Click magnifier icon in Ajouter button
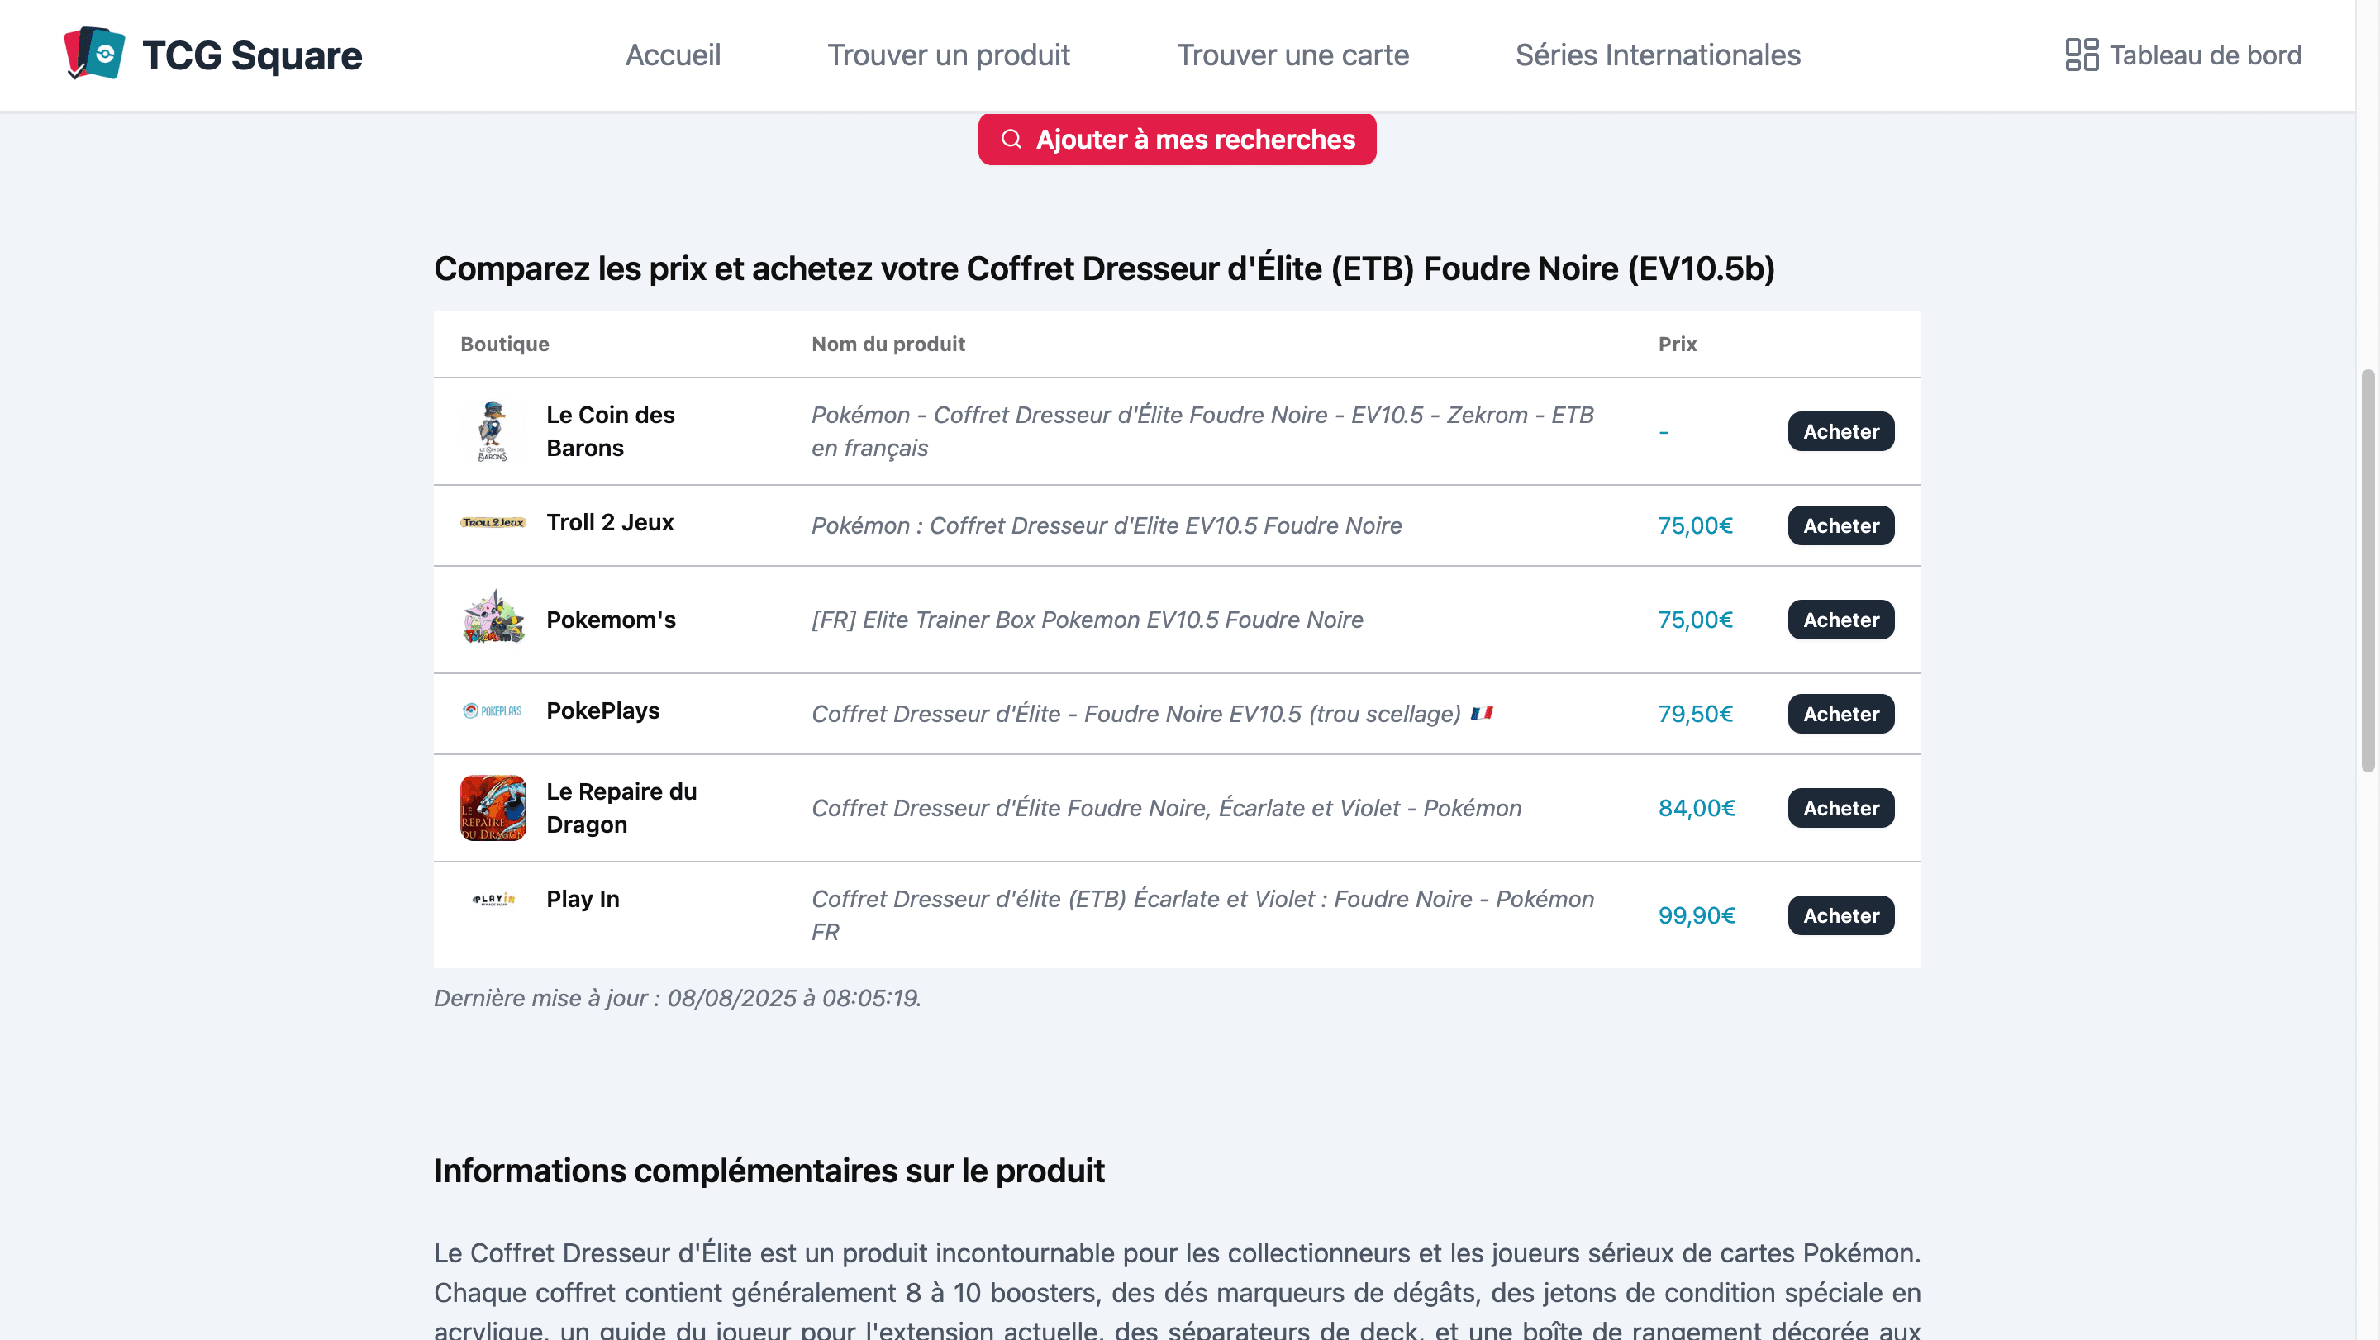Viewport: 2380px width, 1340px height. (x=1011, y=140)
